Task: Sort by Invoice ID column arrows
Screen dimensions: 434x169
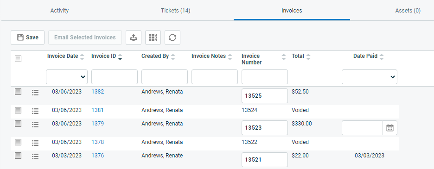Action: [x=120, y=57]
